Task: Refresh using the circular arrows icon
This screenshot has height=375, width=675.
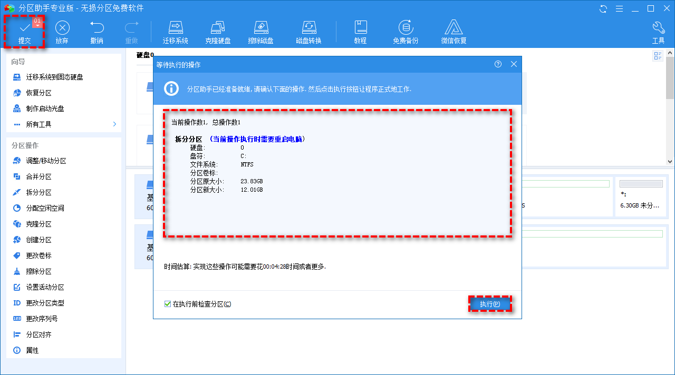Action: 603,8
